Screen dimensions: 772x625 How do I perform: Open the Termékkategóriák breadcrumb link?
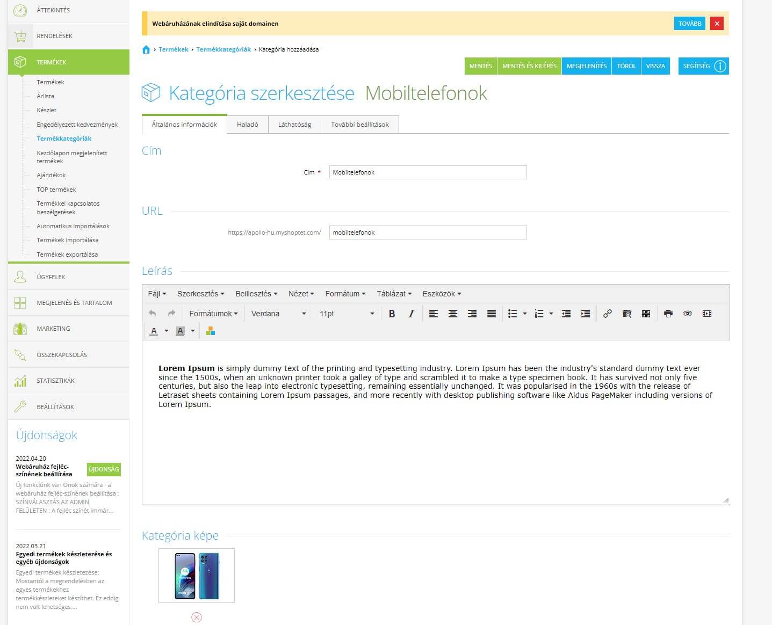(x=223, y=49)
